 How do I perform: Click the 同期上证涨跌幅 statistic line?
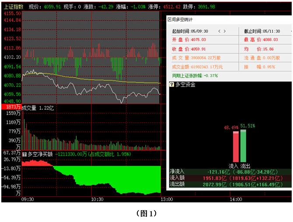(195, 75)
